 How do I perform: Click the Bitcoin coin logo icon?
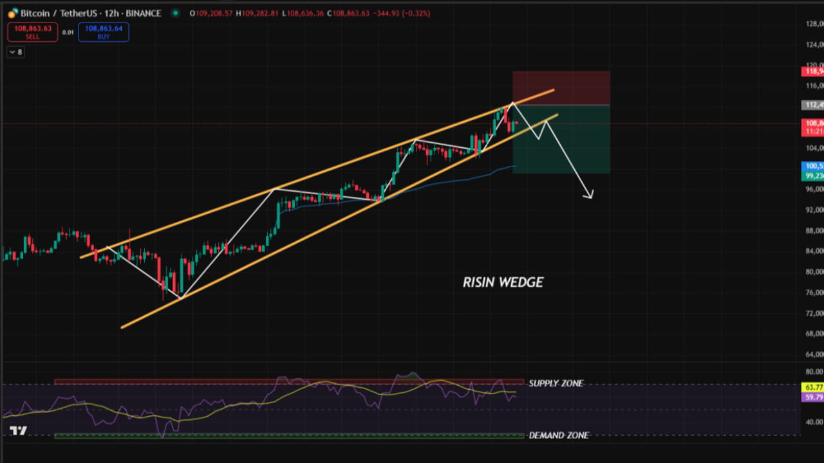[13, 14]
